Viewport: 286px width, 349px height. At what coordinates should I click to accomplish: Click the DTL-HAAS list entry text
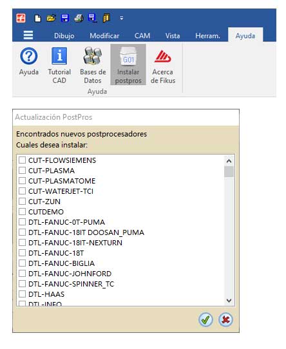coord(46,294)
